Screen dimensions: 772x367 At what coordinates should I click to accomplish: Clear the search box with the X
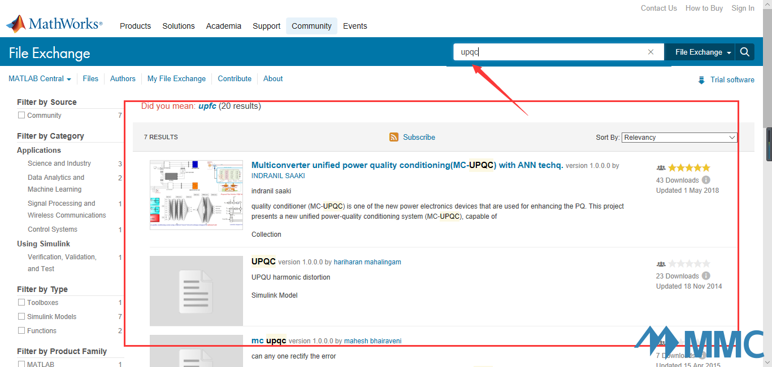(x=650, y=52)
